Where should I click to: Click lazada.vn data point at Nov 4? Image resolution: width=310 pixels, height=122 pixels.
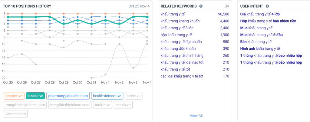[x=147, y=17]
